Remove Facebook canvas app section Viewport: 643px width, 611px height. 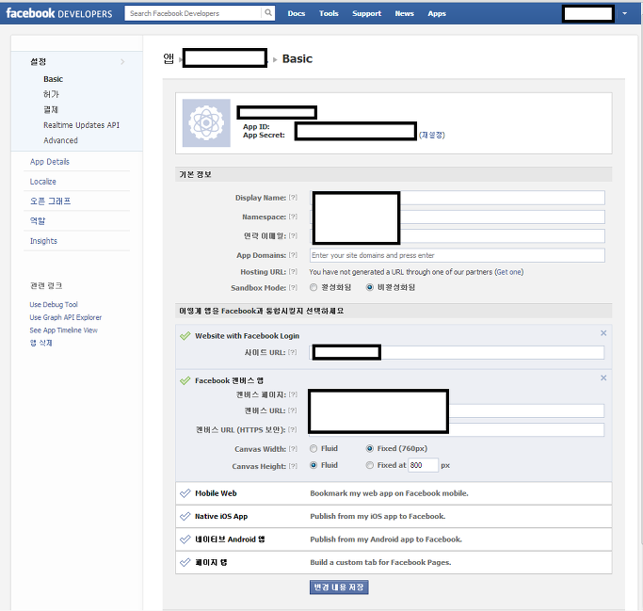603,378
